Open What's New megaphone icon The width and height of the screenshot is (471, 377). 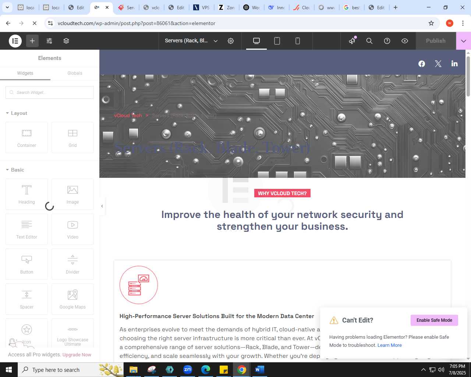pyautogui.click(x=353, y=41)
